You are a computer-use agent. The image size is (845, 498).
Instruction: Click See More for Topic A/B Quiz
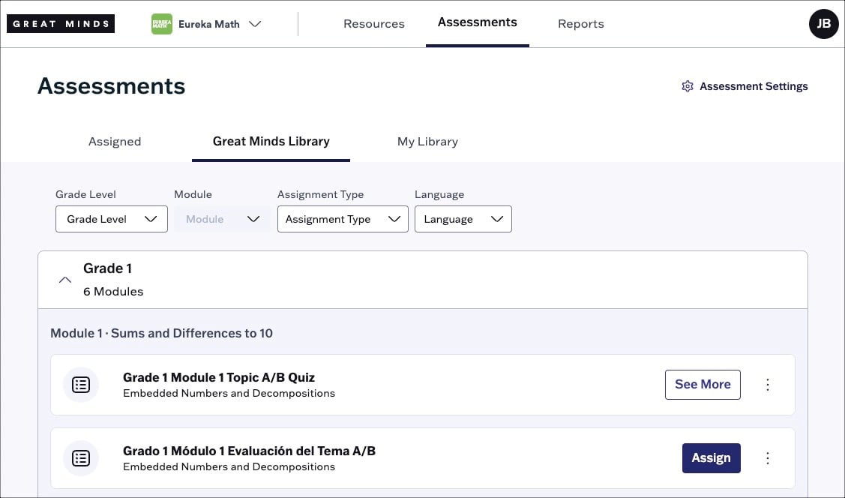click(x=702, y=385)
